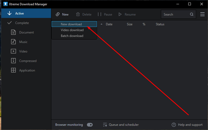Sort by the % column header
Screen dimensions: 208x130
[144, 24]
